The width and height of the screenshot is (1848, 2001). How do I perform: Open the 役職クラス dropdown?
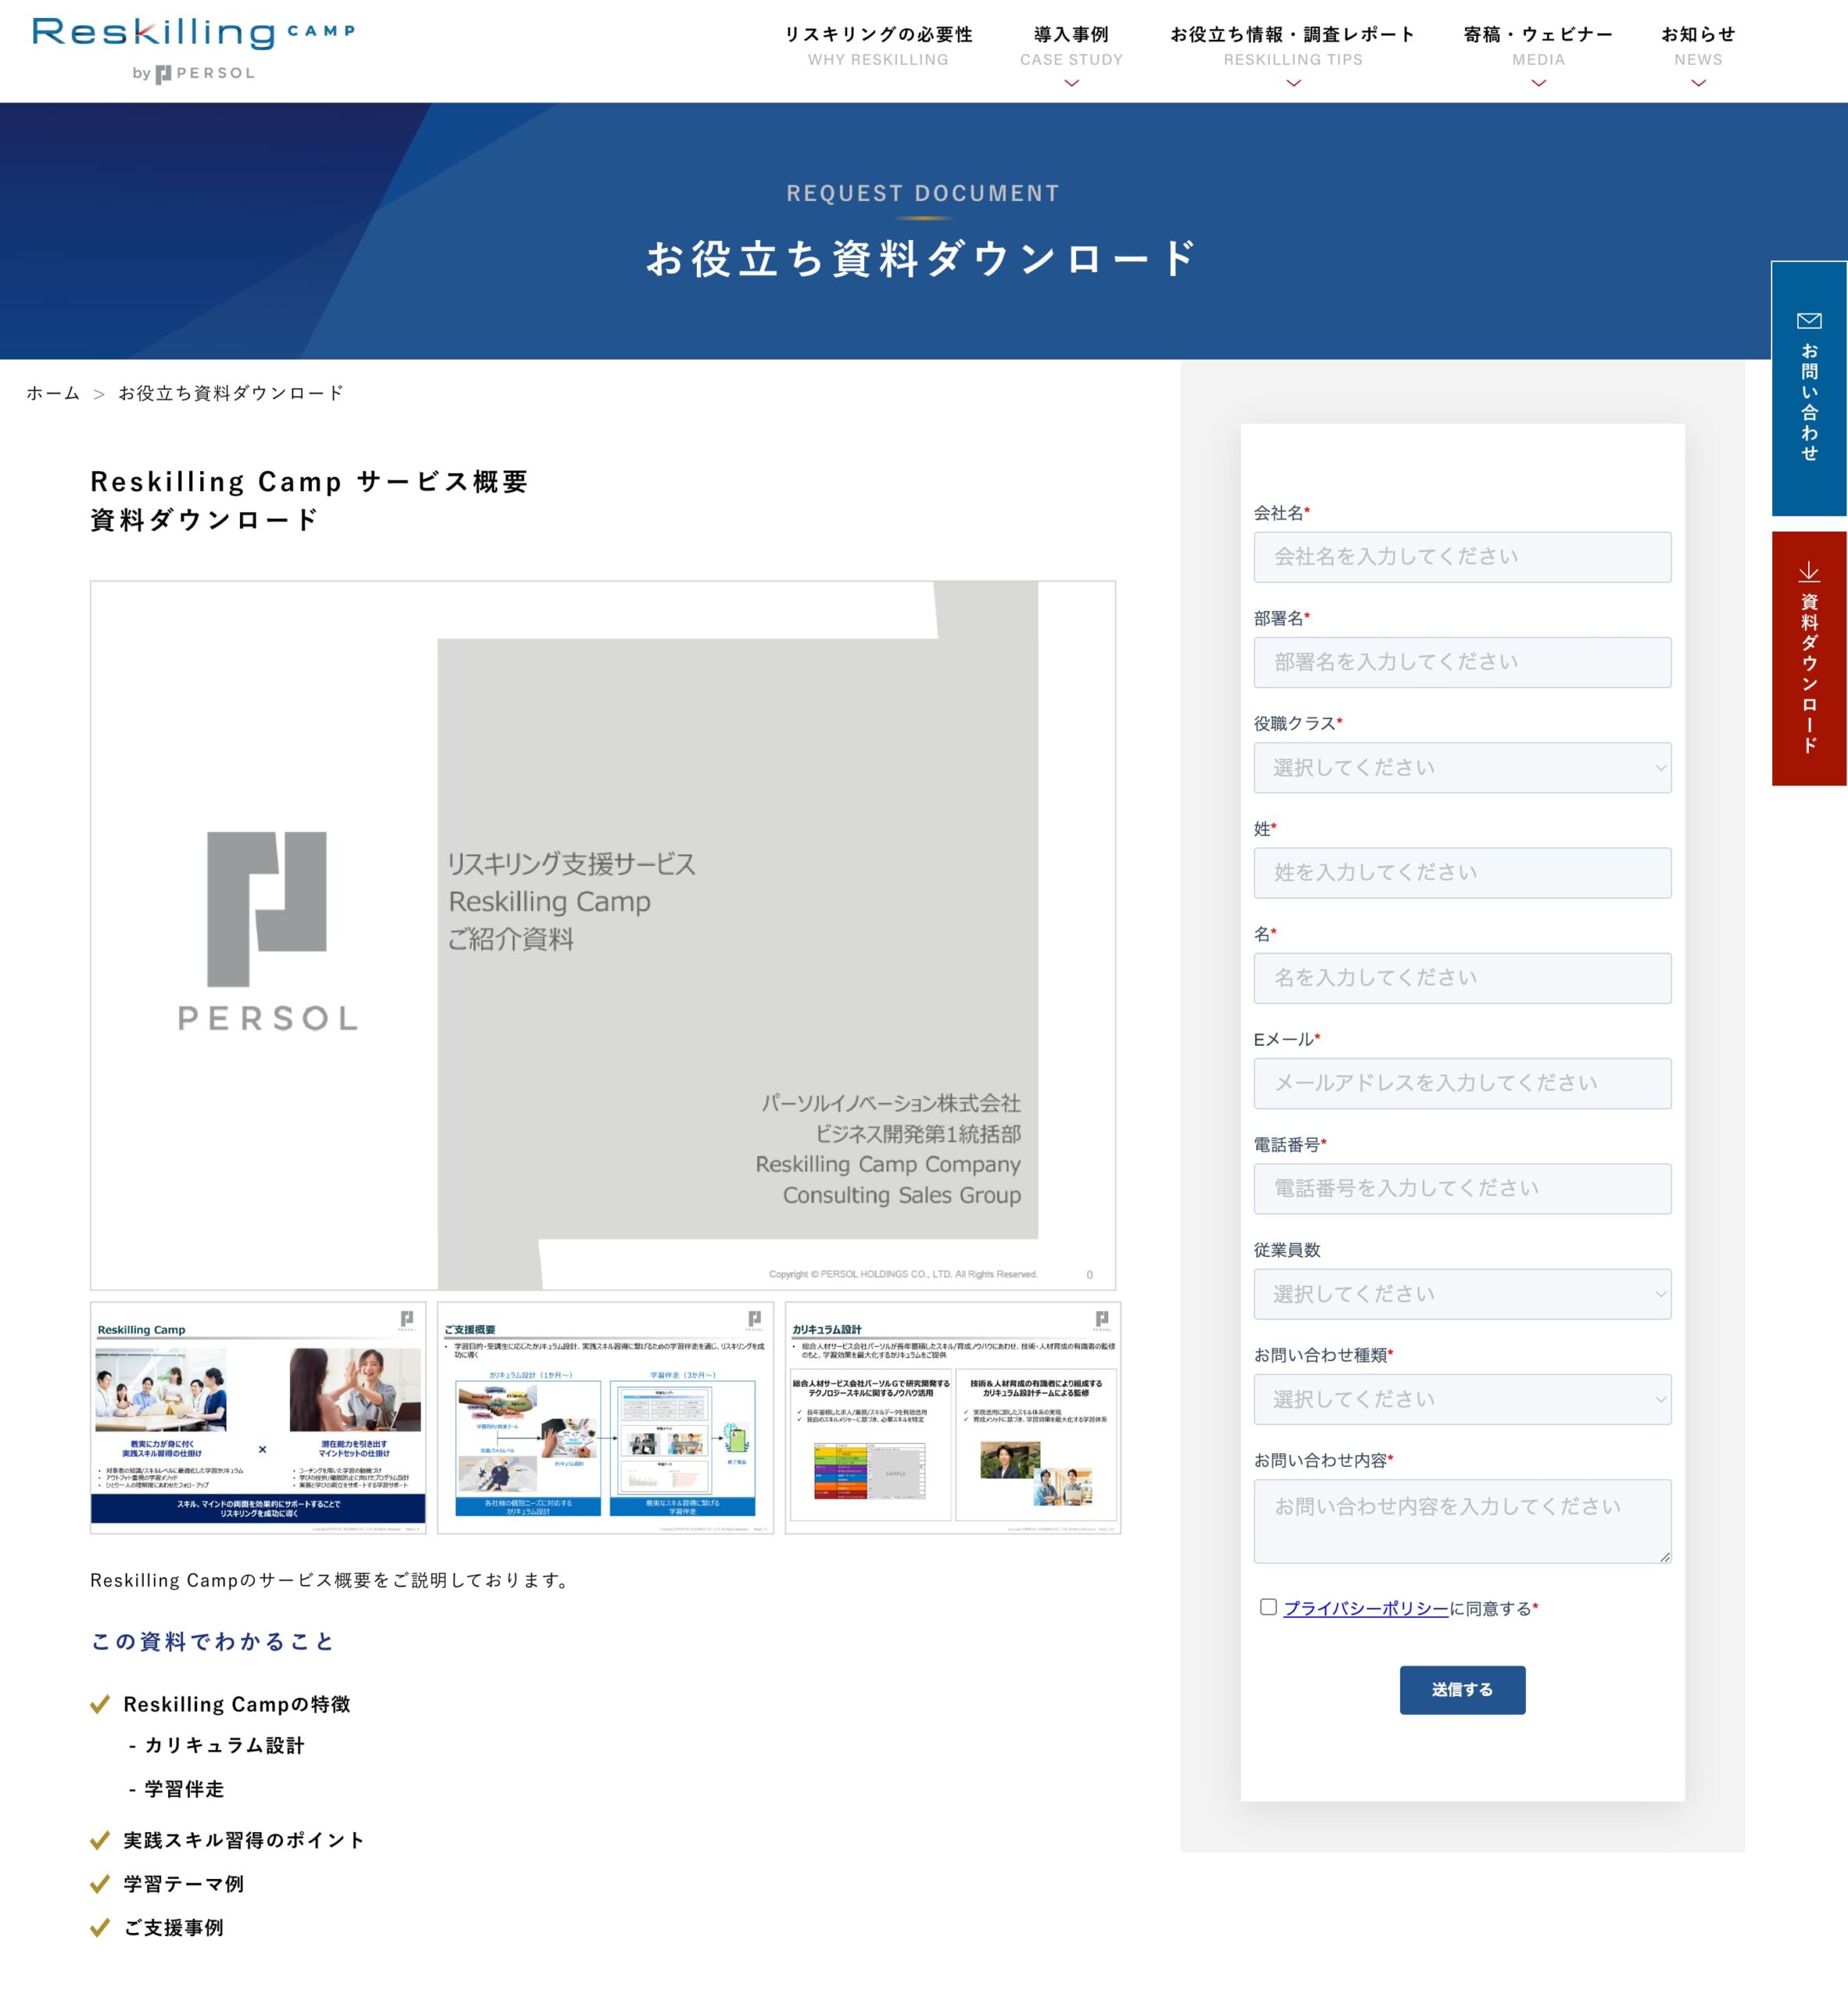[1462, 768]
